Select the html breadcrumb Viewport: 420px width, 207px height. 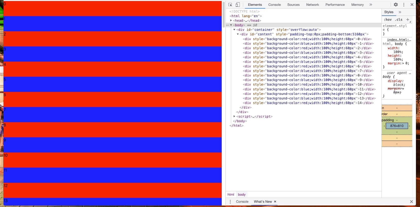(x=231, y=194)
